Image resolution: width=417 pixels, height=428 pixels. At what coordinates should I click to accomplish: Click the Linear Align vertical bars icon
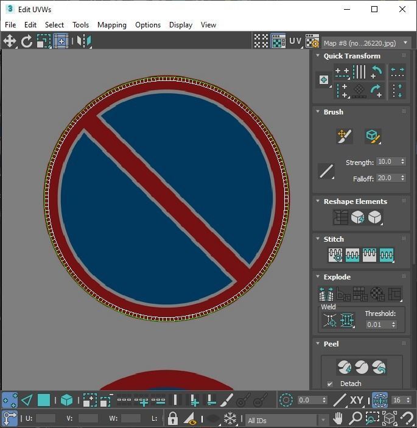359,72
